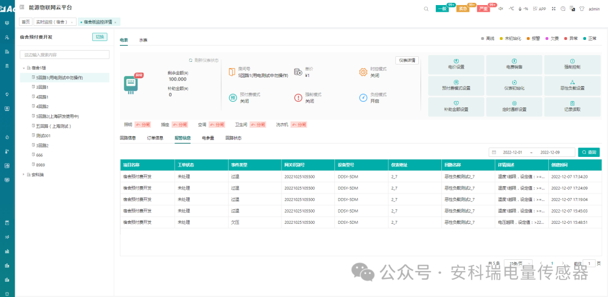Click the building icon in left sidebar
608x297 pixels.
(7, 52)
